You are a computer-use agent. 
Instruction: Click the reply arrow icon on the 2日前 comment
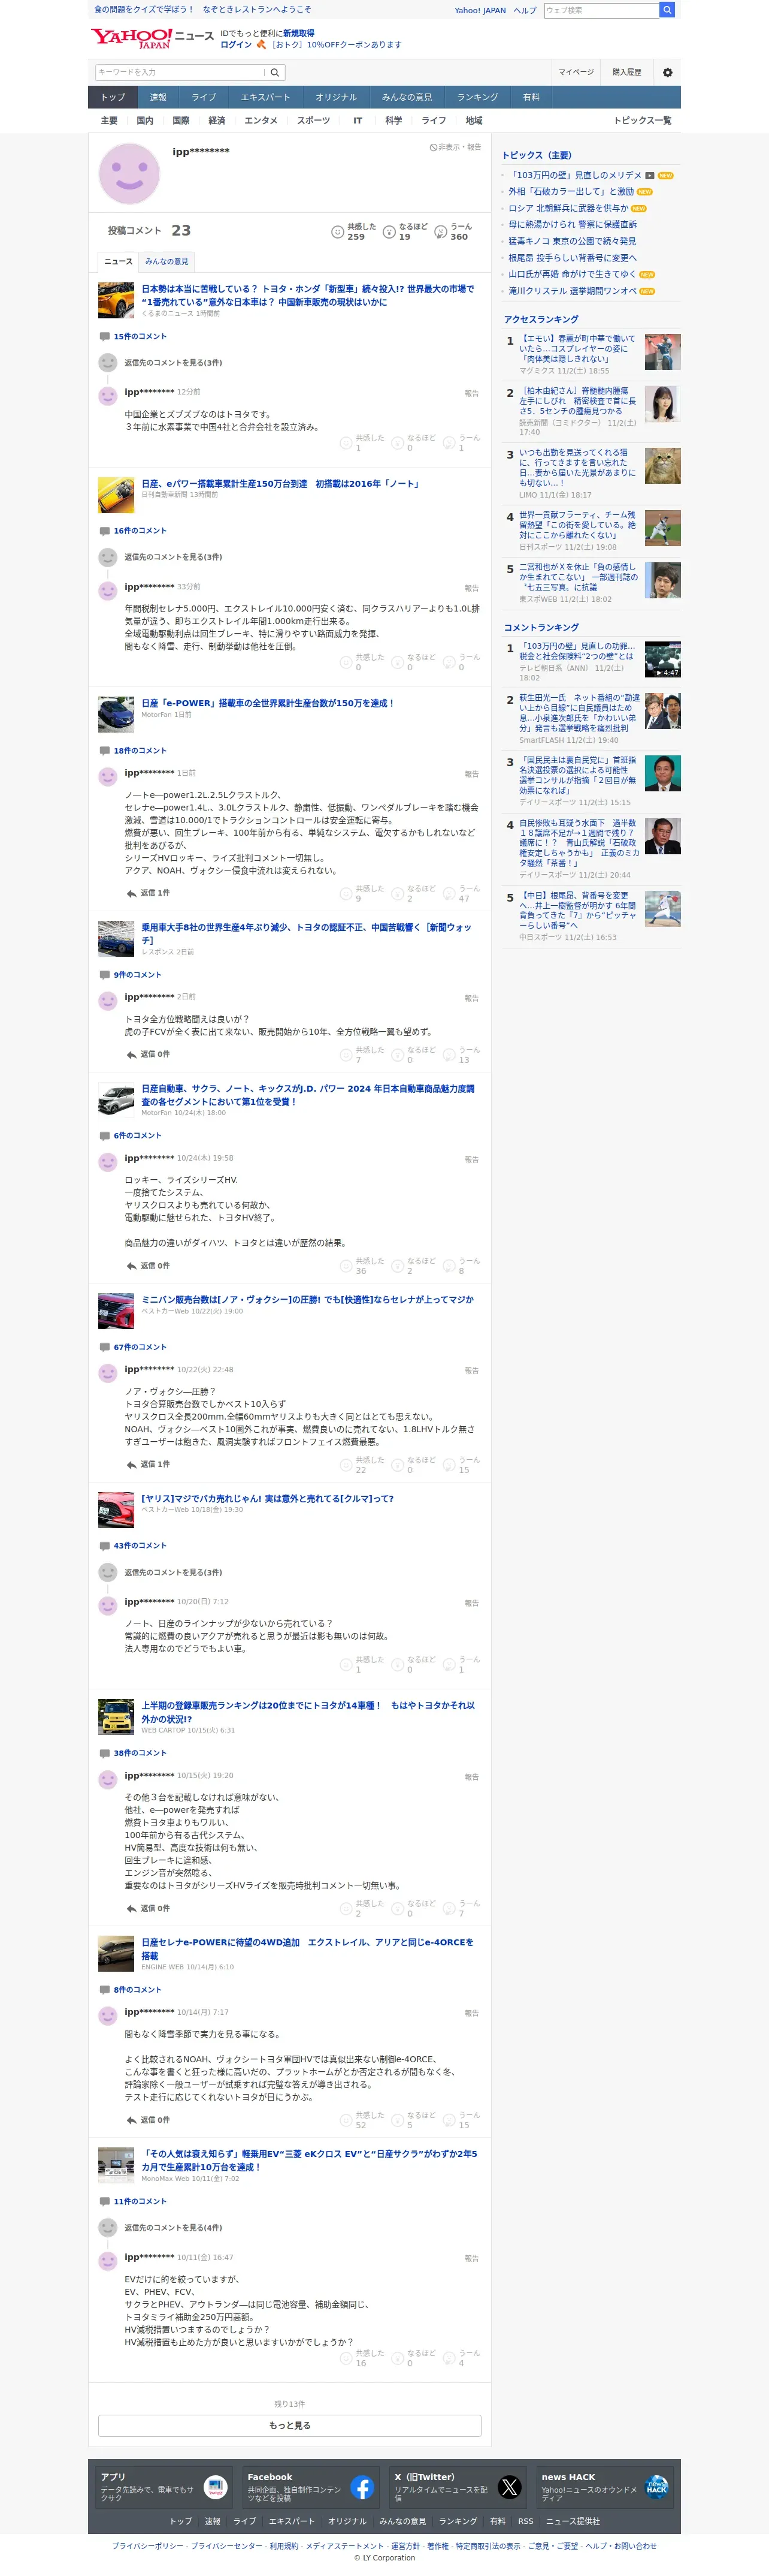click(131, 1055)
